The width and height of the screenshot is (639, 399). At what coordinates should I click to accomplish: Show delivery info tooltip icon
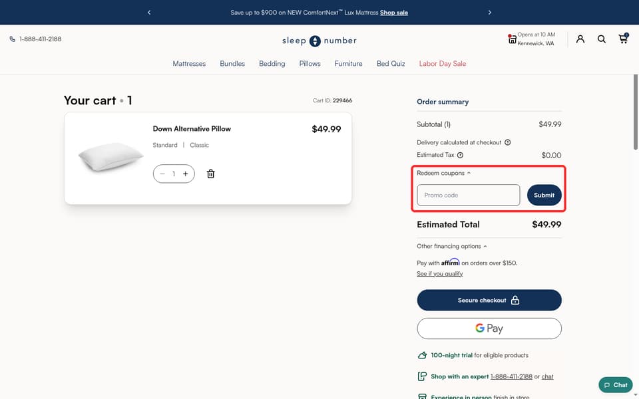[507, 142]
